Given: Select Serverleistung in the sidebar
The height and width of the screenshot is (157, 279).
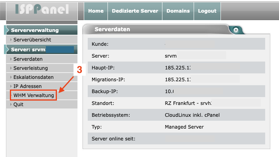Looking at the screenshot, I should (30, 68).
